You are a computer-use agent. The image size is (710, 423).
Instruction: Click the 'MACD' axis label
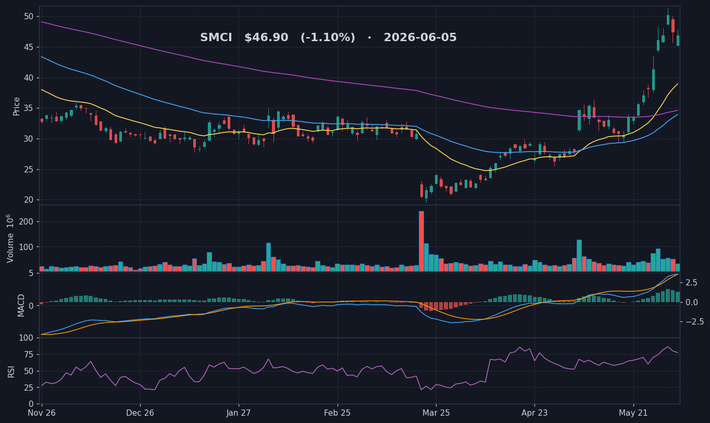[21, 305]
